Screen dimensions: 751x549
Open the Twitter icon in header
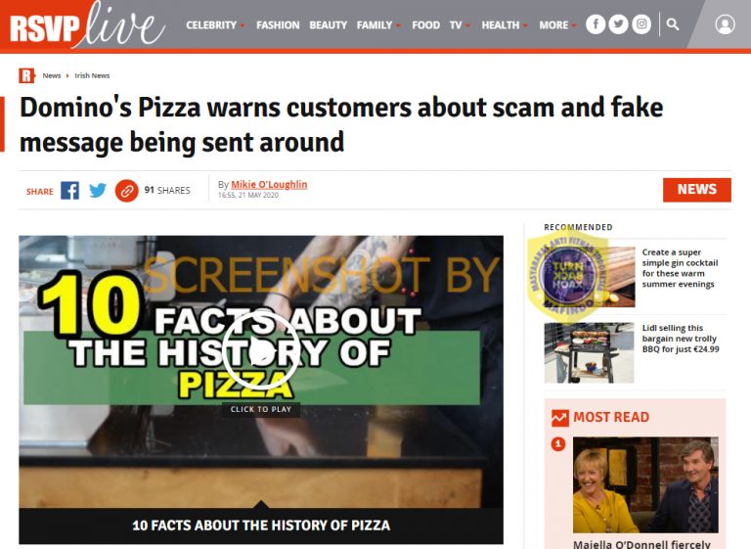click(x=618, y=24)
